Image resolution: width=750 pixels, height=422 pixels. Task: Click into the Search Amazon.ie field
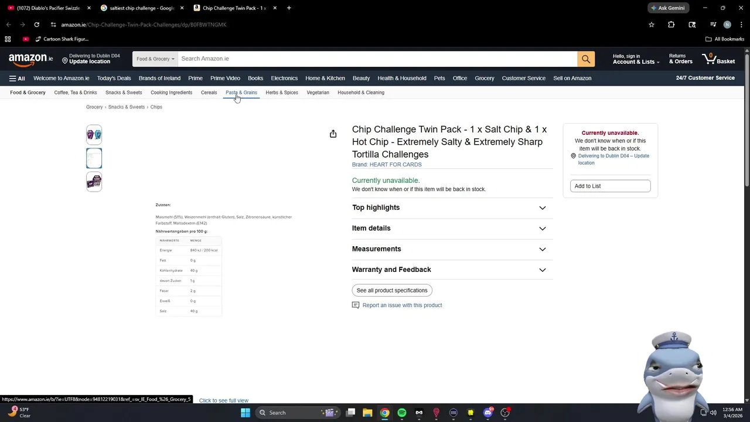click(377, 59)
